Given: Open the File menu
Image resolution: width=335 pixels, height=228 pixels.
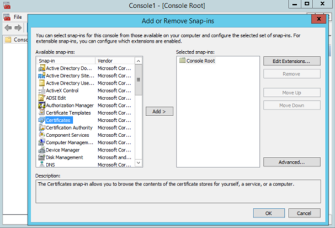Looking at the screenshot, I should pyautogui.click(x=18, y=17).
